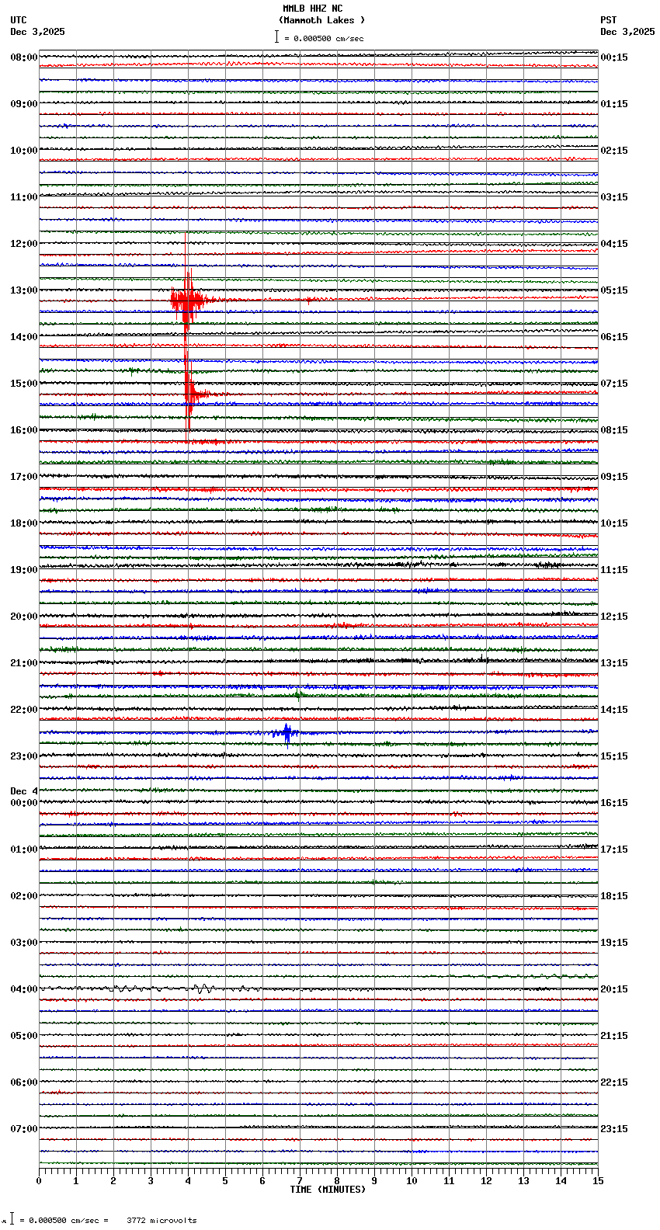Click the 07:15 PST time label
This screenshot has width=660, height=1230.
tap(614, 384)
